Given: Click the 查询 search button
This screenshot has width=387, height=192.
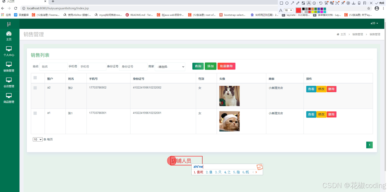Looking at the screenshot, I should (x=198, y=66).
